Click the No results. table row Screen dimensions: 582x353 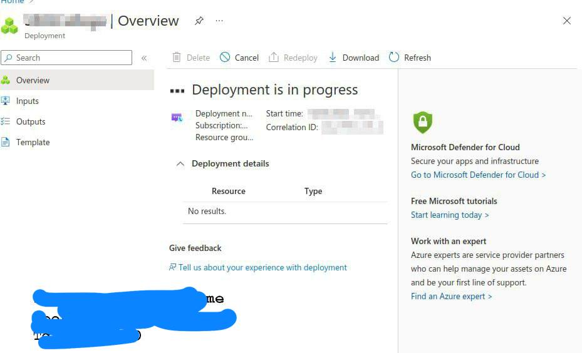pos(285,213)
